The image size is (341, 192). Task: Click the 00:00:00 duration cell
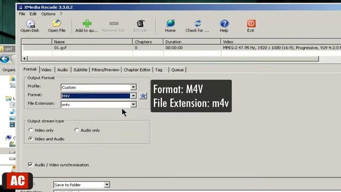coord(174,47)
